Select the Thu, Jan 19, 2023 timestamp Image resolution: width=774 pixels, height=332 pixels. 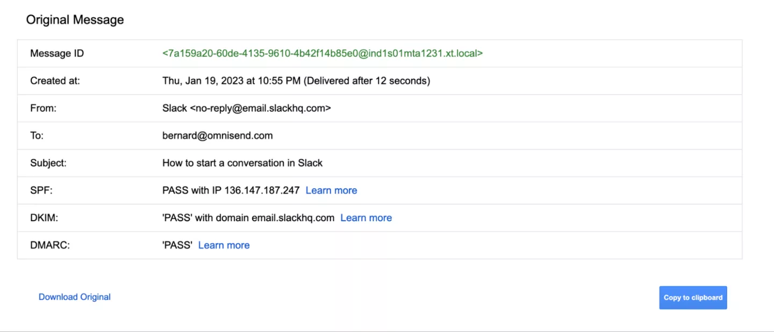[296, 81]
